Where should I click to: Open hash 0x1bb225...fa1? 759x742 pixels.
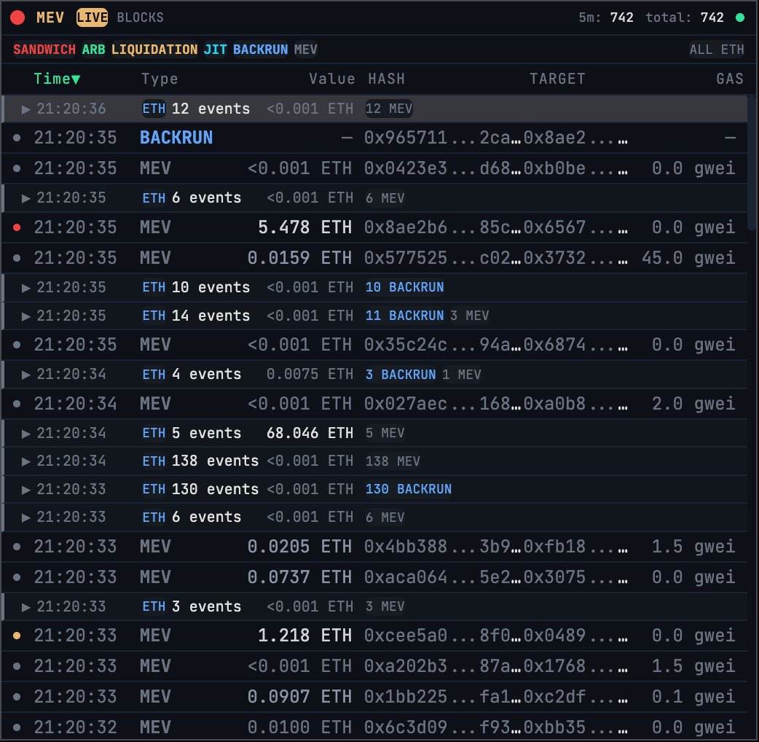pyautogui.click(x=442, y=697)
